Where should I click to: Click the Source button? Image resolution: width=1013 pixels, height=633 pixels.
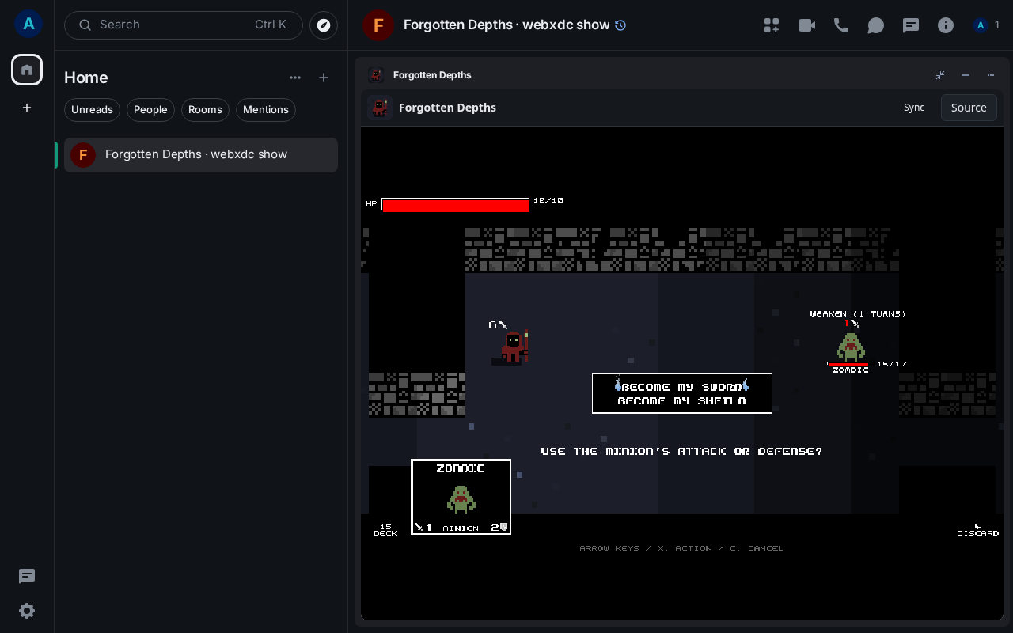coord(969,108)
